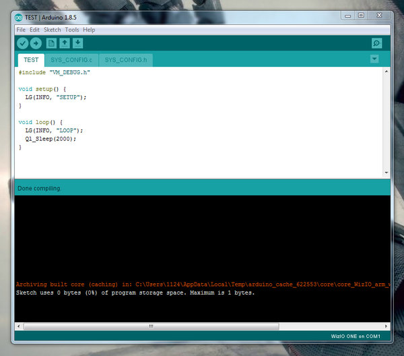The image size is (404, 356).
Task: Close the Arduino window
Action: point(379,16)
